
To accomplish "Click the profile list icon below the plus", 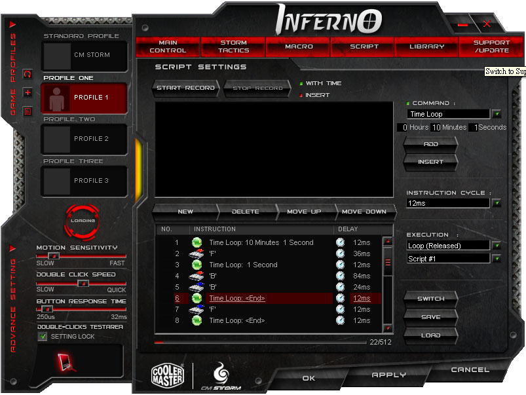I will 28,111.
